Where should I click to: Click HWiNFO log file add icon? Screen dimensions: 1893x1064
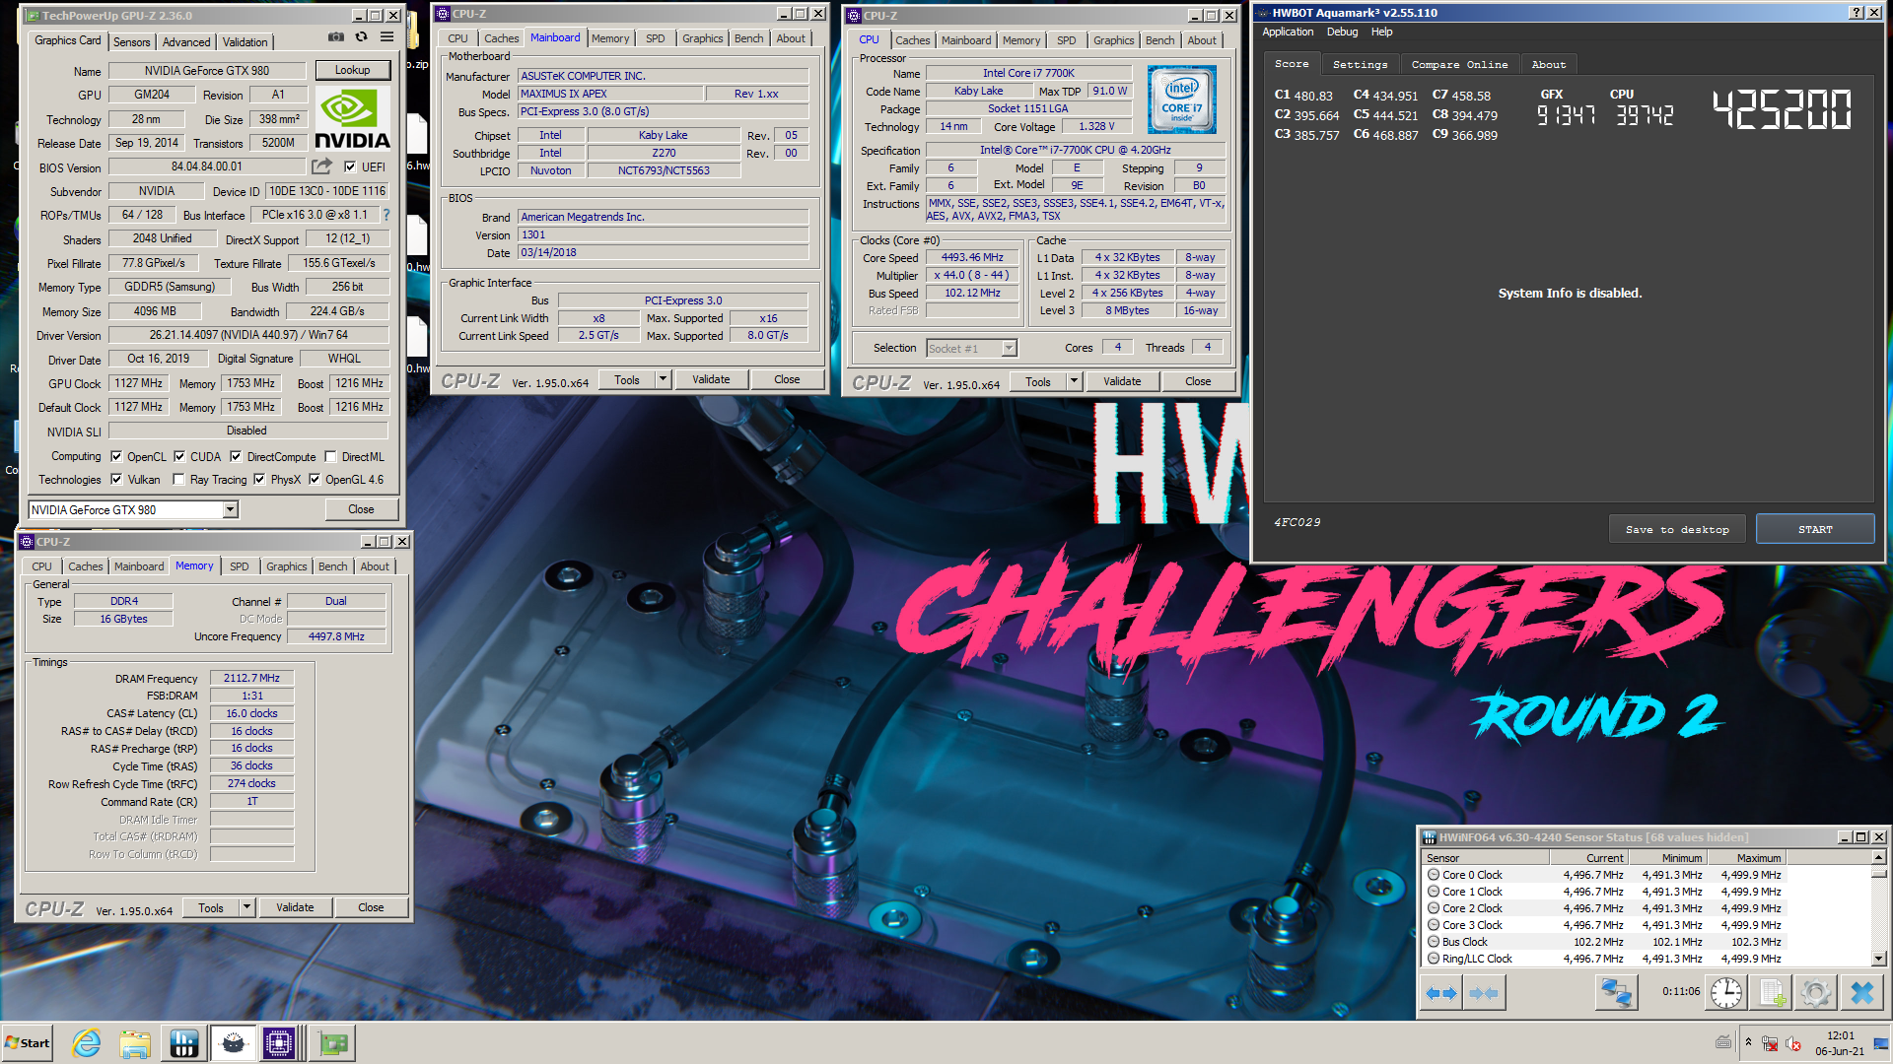click(1772, 993)
